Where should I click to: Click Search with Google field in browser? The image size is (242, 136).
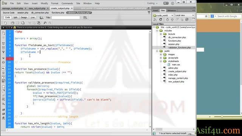click(x=228, y=16)
